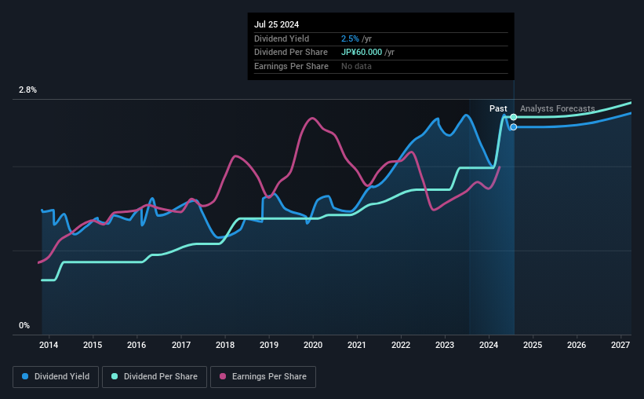Click the Past label on chart
Screen dimensions: 644x399
pos(498,108)
